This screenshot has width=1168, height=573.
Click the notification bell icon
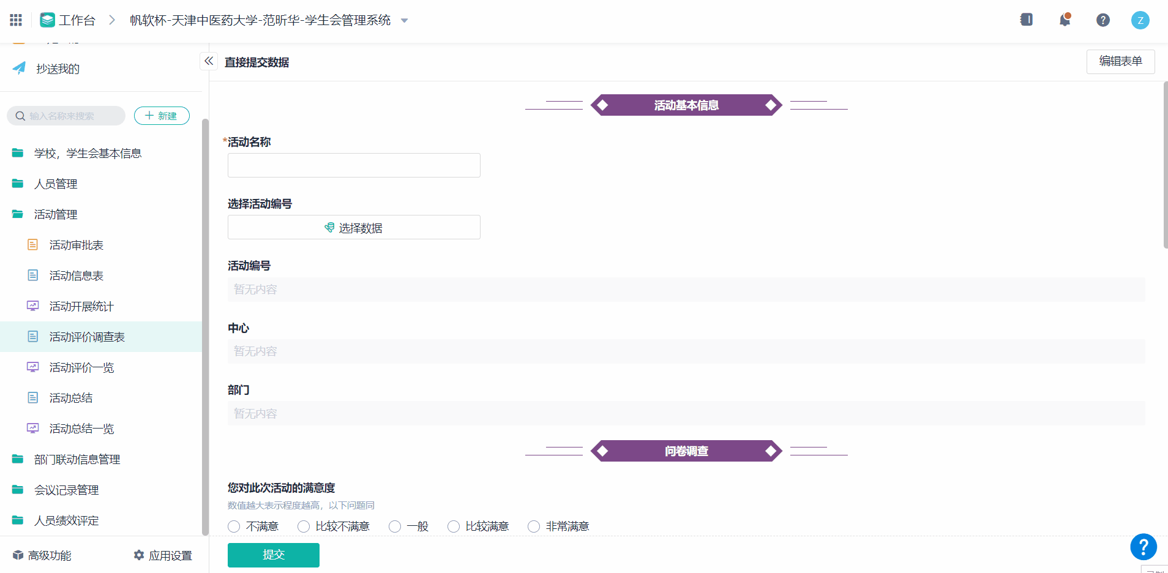[x=1065, y=20]
